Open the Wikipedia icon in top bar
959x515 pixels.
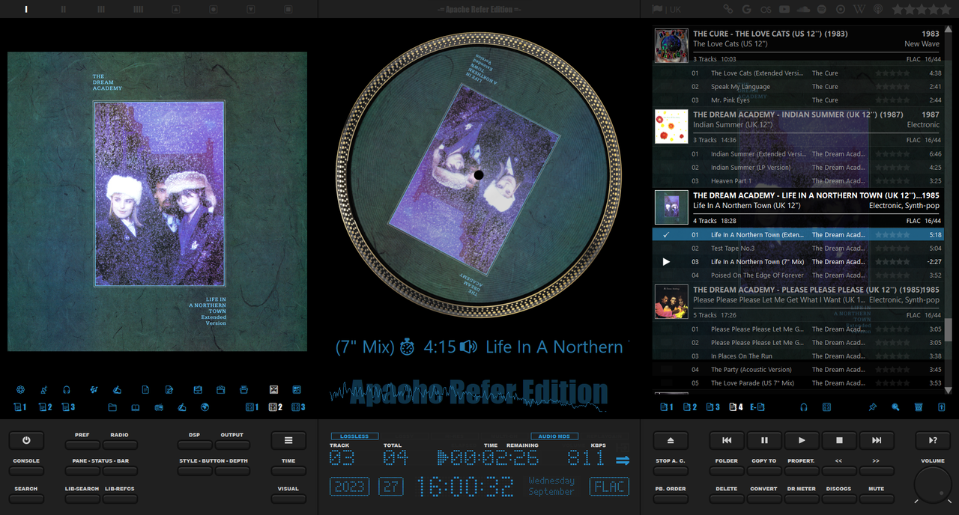(x=859, y=9)
